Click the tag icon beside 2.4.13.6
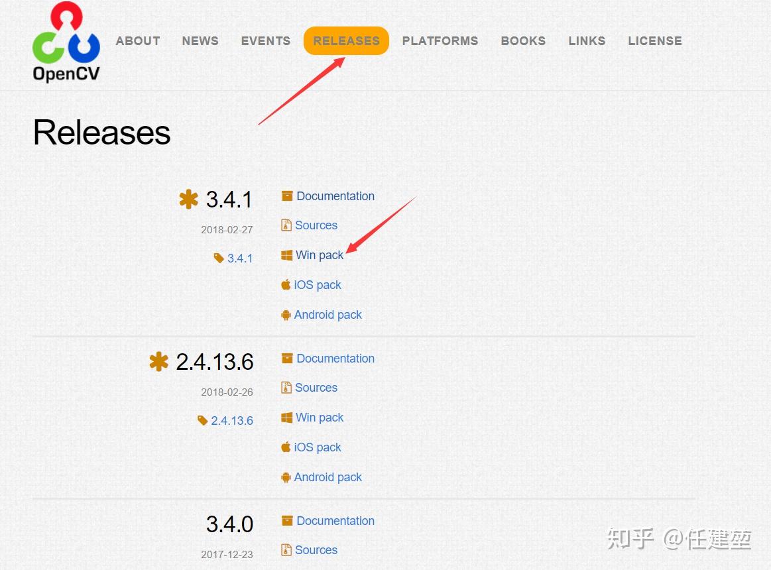 tap(202, 420)
